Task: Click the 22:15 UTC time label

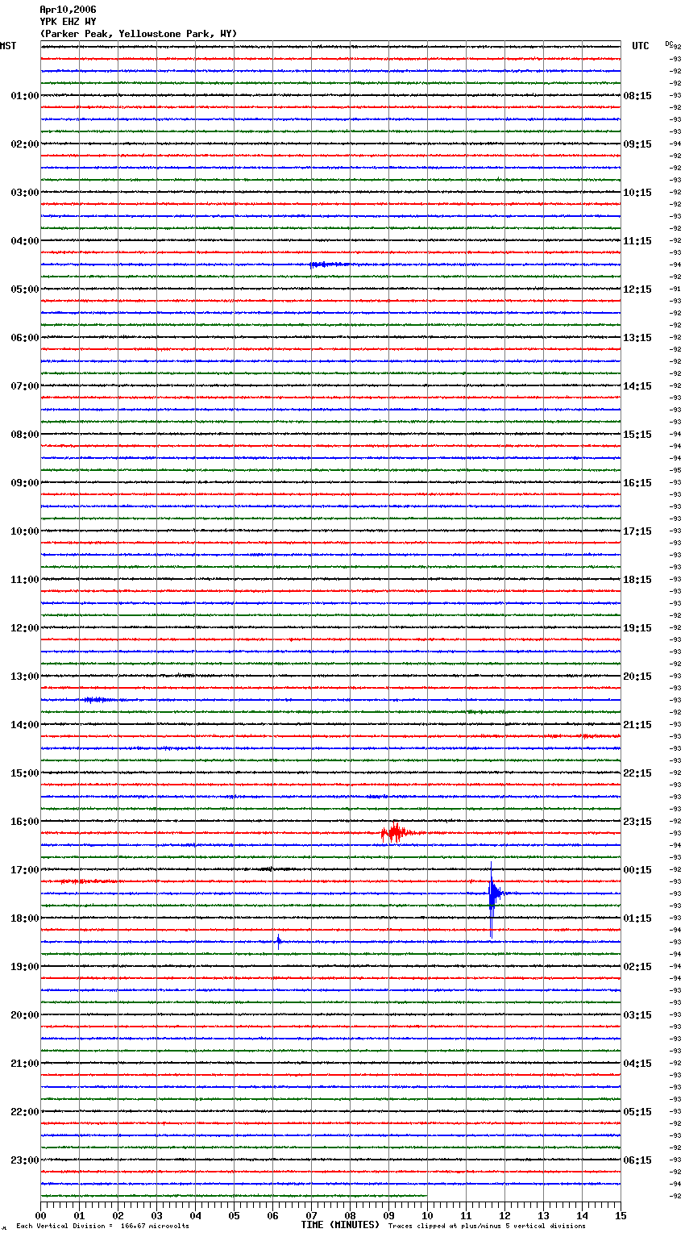Action: tap(637, 773)
